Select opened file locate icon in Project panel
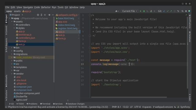Screen dimensions: 196x110 click(38, 15)
